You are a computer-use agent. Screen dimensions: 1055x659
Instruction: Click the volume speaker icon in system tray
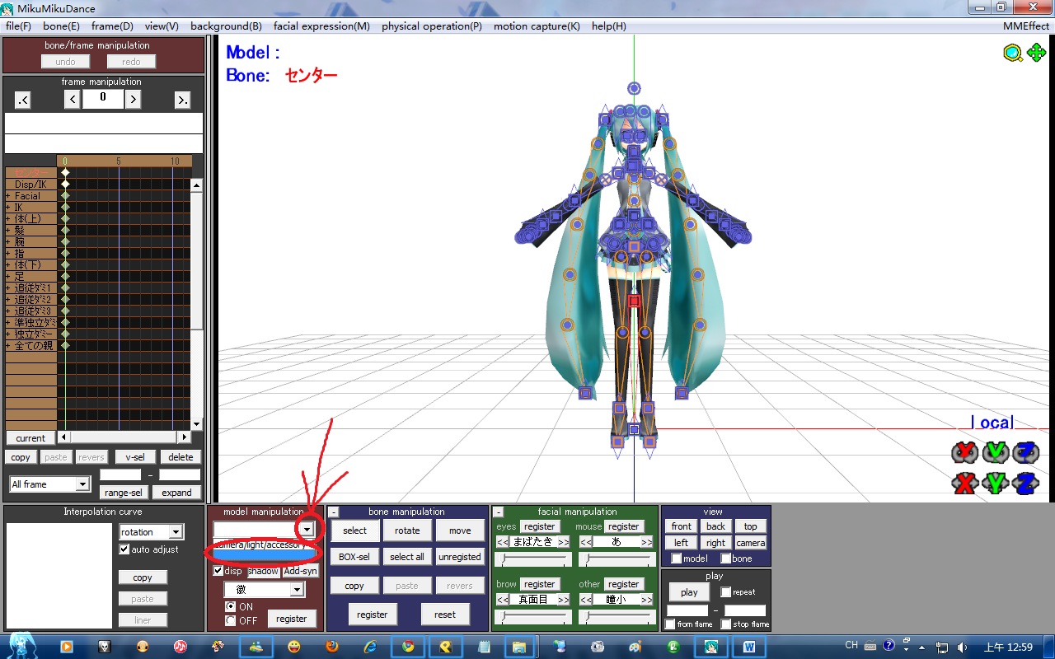[x=962, y=647]
